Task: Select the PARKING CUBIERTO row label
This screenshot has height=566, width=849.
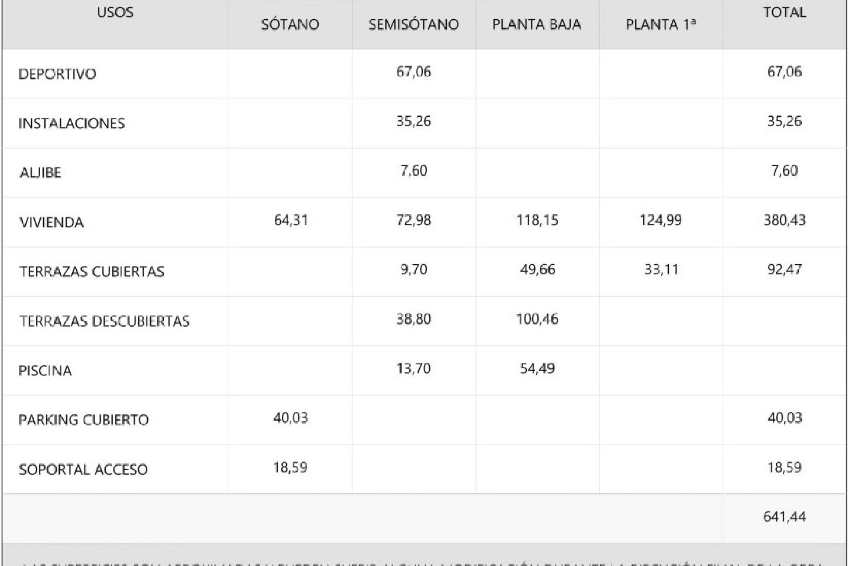Action: (x=84, y=420)
